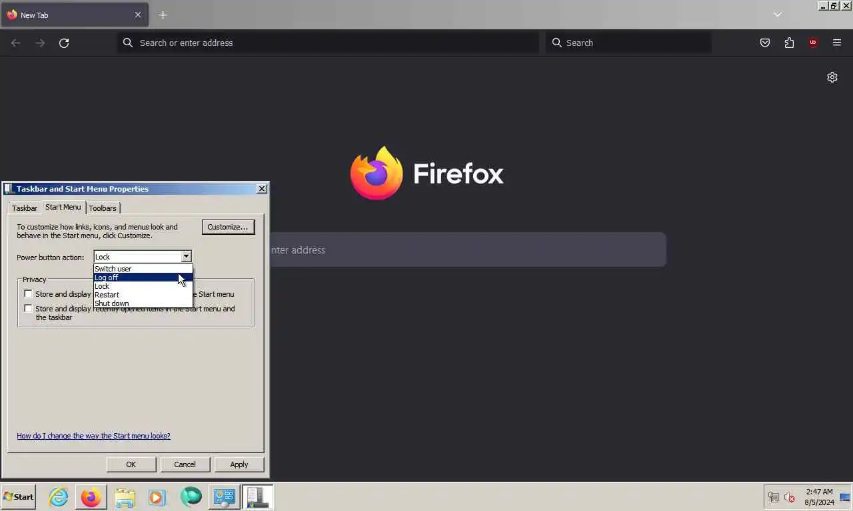This screenshot has width=853, height=511.
Task: Switch to the Start Menu tab
Action: click(63, 207)
